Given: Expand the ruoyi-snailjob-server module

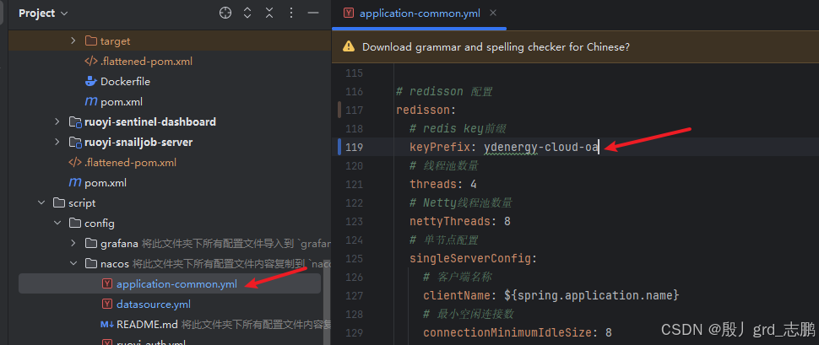Looking at the screenshot, I should [57, 143].
